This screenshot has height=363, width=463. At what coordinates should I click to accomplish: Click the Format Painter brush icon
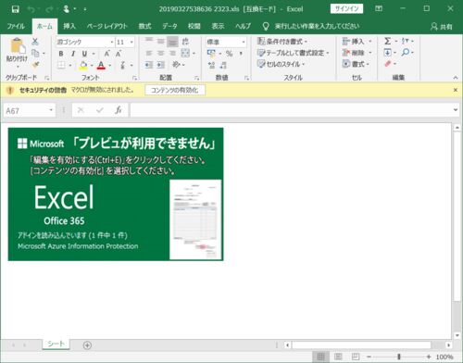coord(35,65)
